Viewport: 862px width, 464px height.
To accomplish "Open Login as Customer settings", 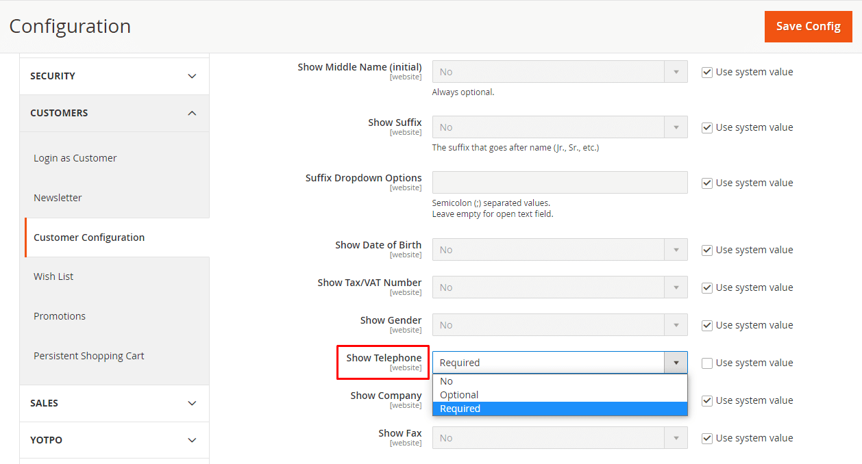I will (75, 158).
